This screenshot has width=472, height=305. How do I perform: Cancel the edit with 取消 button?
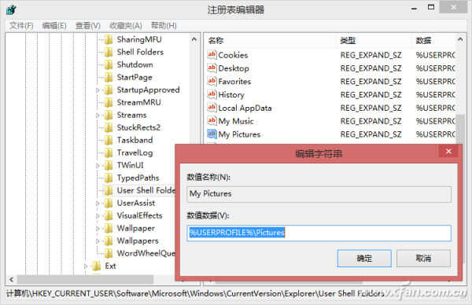click(x=423, y=258)
